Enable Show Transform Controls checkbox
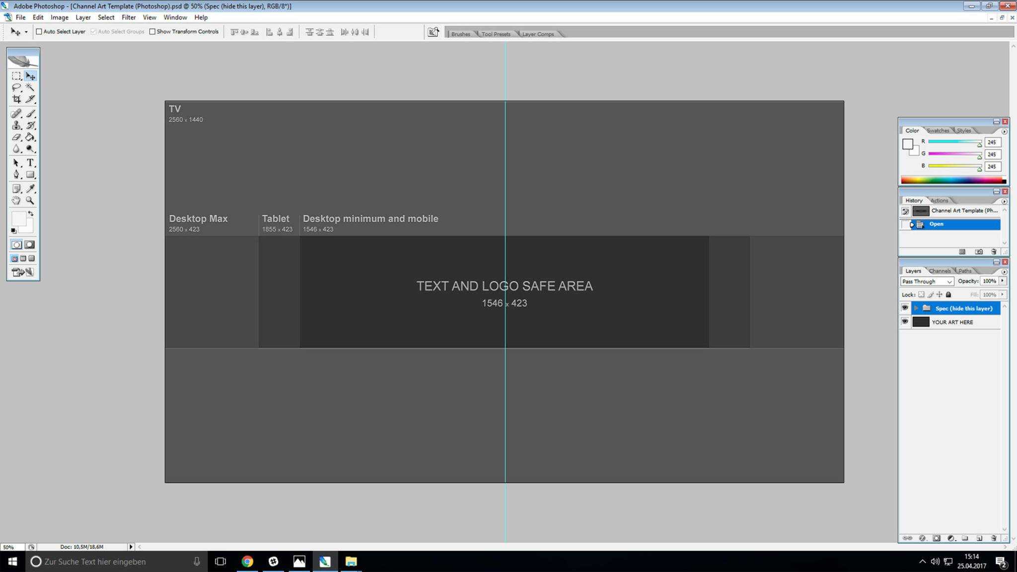1017x572 pixels. 151,31
